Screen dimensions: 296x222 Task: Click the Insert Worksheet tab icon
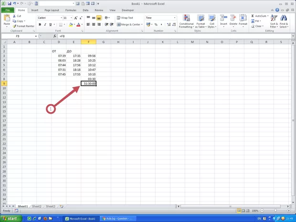click(62, 206)
